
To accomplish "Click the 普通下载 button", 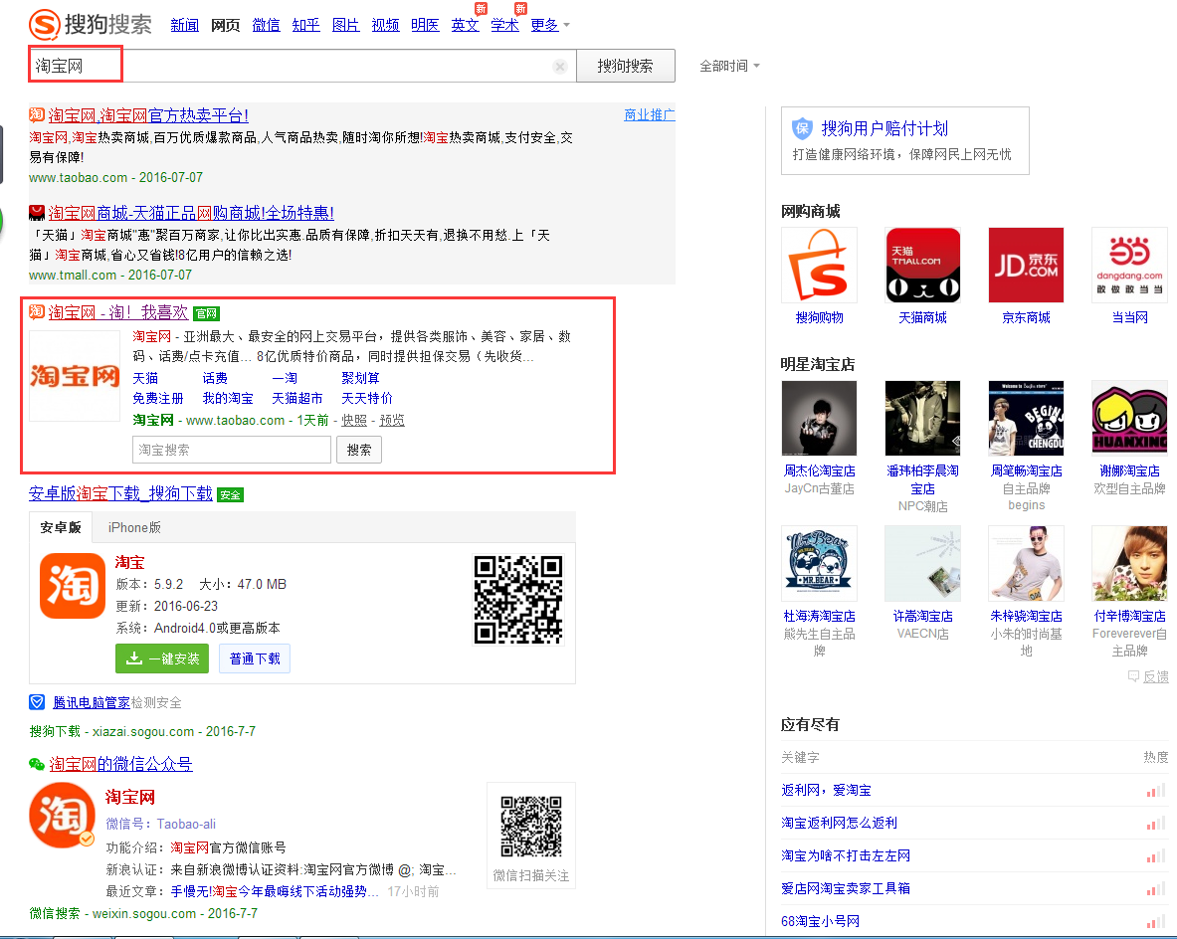I will [x=255, y=658].
